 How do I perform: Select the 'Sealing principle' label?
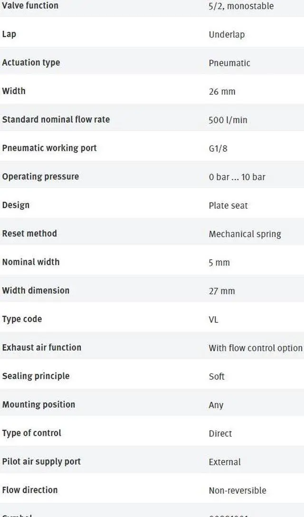pyautogui.click(x=36, y=376)
